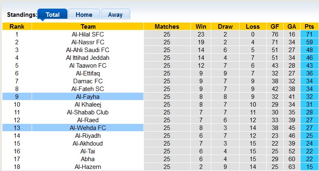The width and height of the screenshot is (319, 171).
Task: Select the Al-Shabab Club team
Action: tap(88, 112)
